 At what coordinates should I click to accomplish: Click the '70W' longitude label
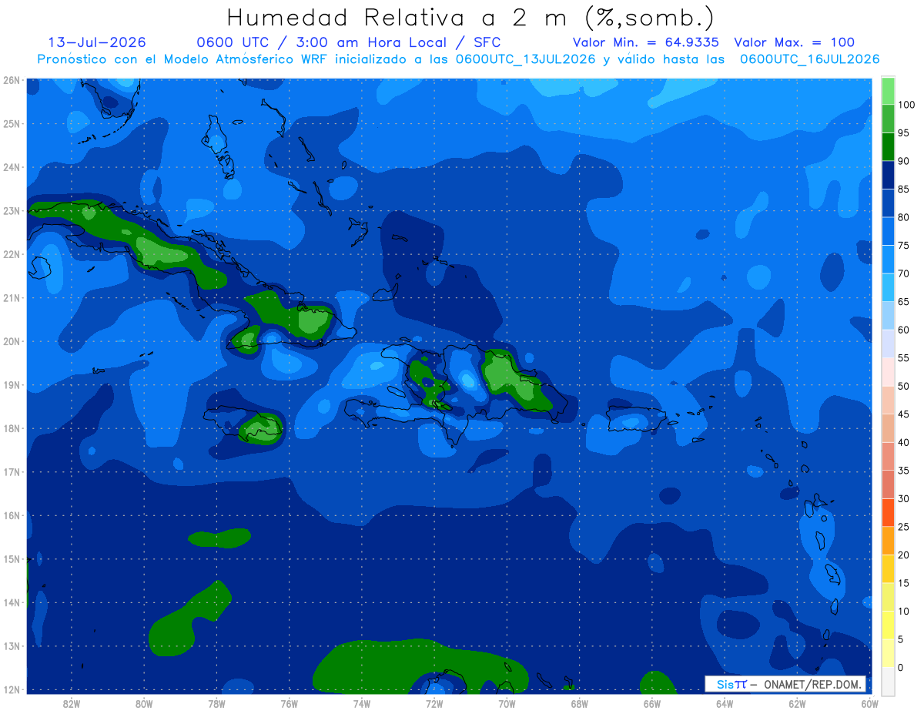[507, 703]
